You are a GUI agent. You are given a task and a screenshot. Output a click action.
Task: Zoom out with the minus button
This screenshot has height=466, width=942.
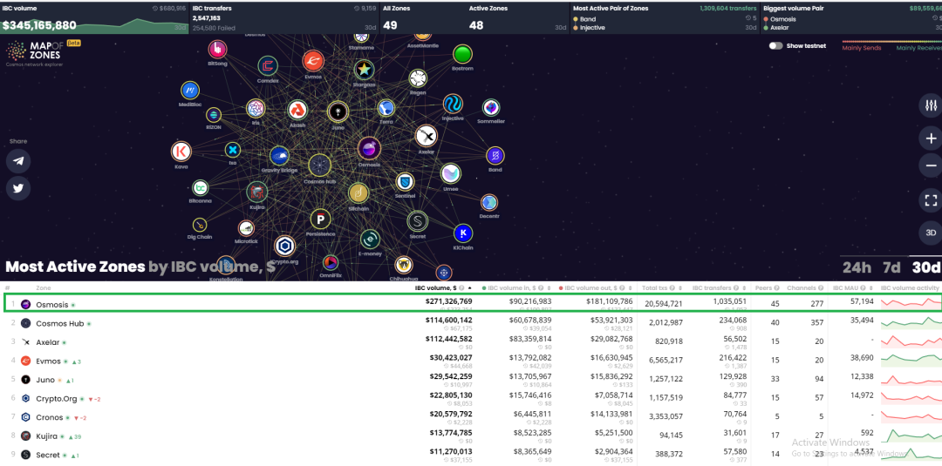point(932,165)
